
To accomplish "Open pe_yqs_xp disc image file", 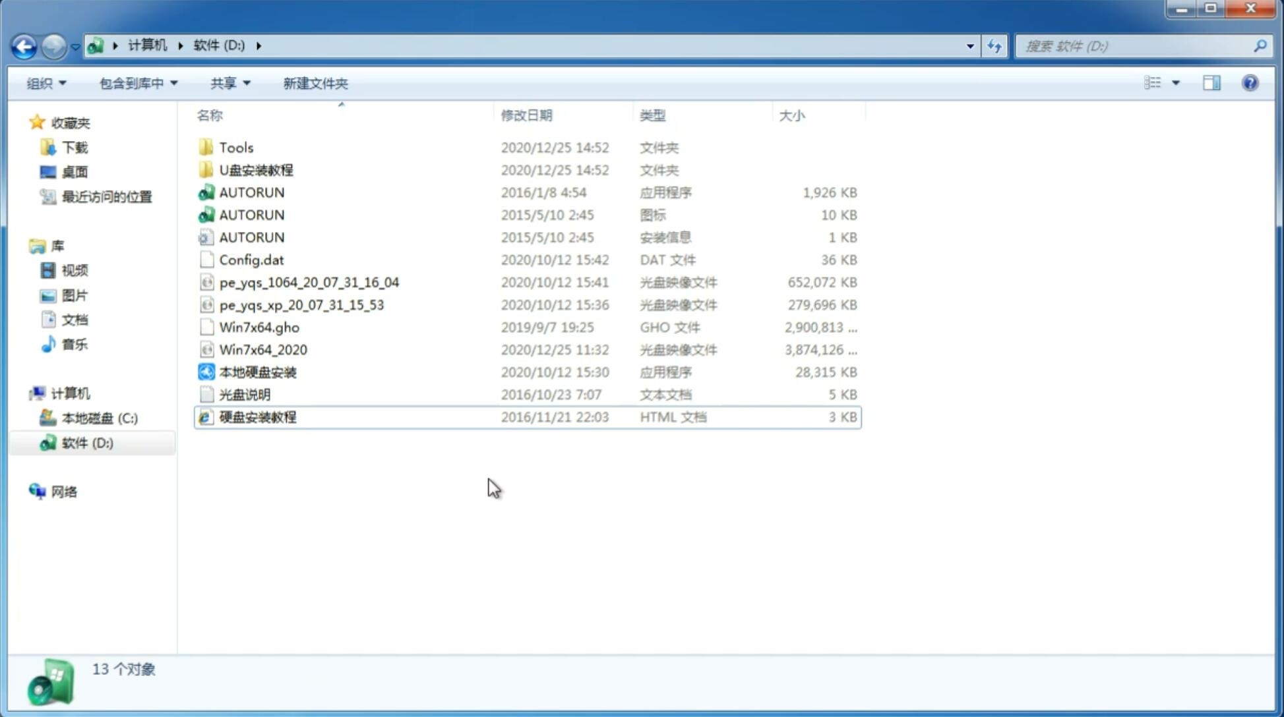I will pos(301,304).
